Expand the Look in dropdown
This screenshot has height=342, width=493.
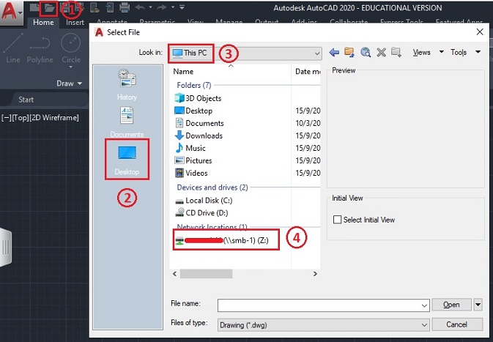click(316, 53)
